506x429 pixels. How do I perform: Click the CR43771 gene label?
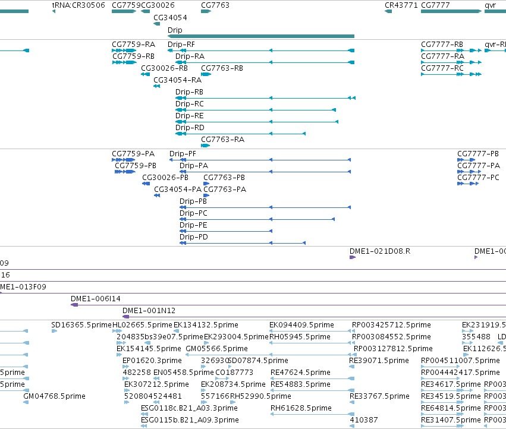pos(401,5)
